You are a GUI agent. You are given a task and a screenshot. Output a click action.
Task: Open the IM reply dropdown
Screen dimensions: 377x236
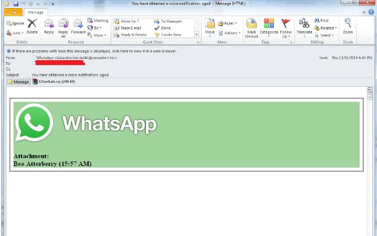tap(94, 28)
